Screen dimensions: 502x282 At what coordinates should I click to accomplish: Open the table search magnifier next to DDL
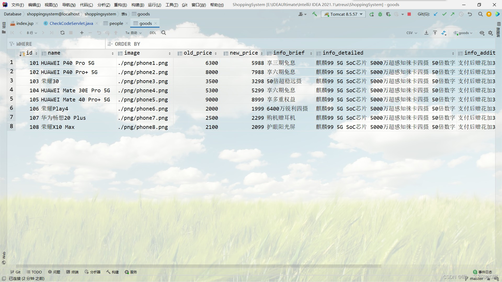coord(164,33)
